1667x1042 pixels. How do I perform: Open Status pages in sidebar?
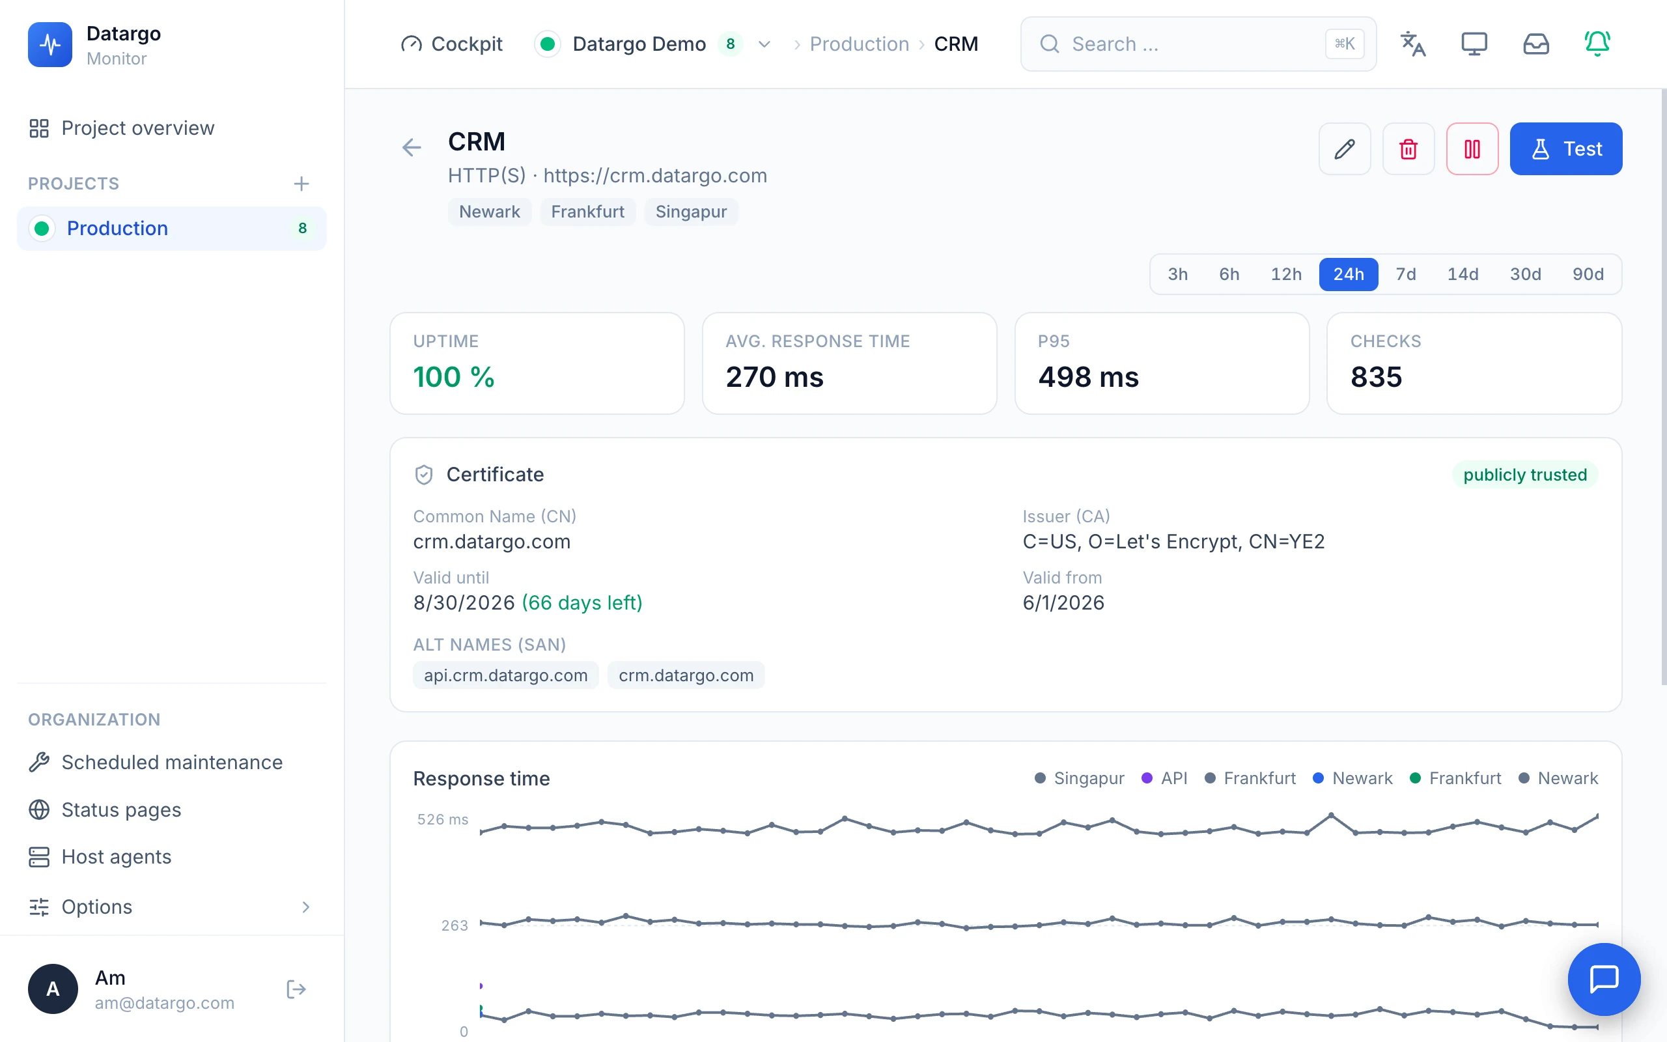point(105,810)
